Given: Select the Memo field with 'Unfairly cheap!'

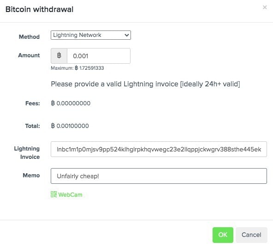Looking at the screenshot, I should click(159, 176).
